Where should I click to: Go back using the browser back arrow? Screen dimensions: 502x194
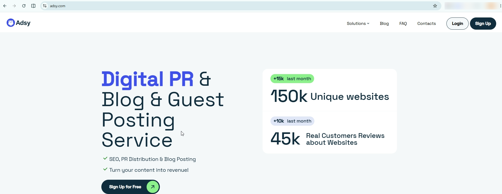tap(5, 6)
